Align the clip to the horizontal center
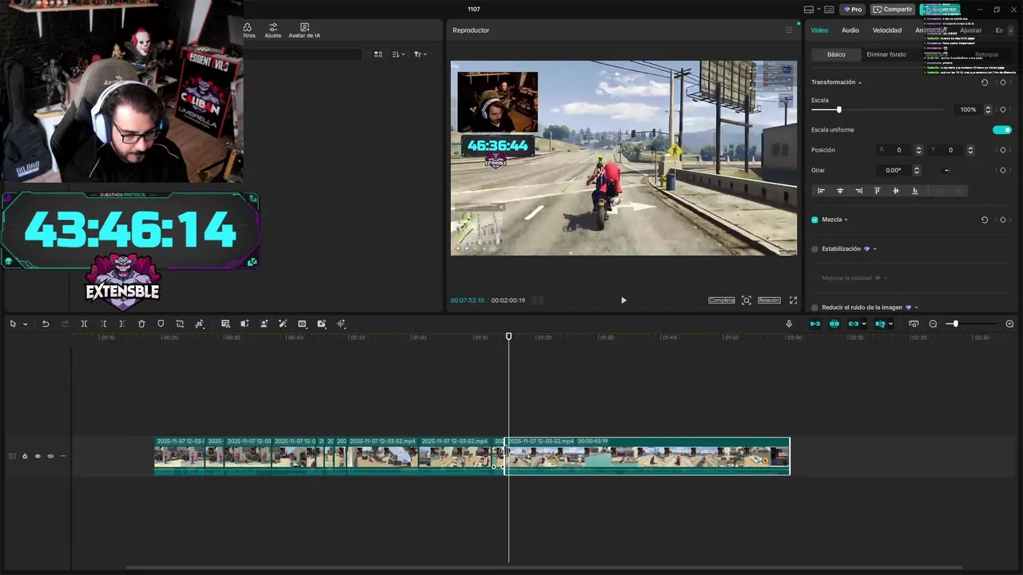This screenshot has height=575, width=1023. tap(840, 191)
